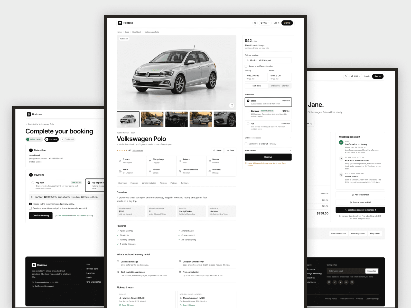Click Print or save as PDF
This screenshot has width=411, height=308.
360,203
